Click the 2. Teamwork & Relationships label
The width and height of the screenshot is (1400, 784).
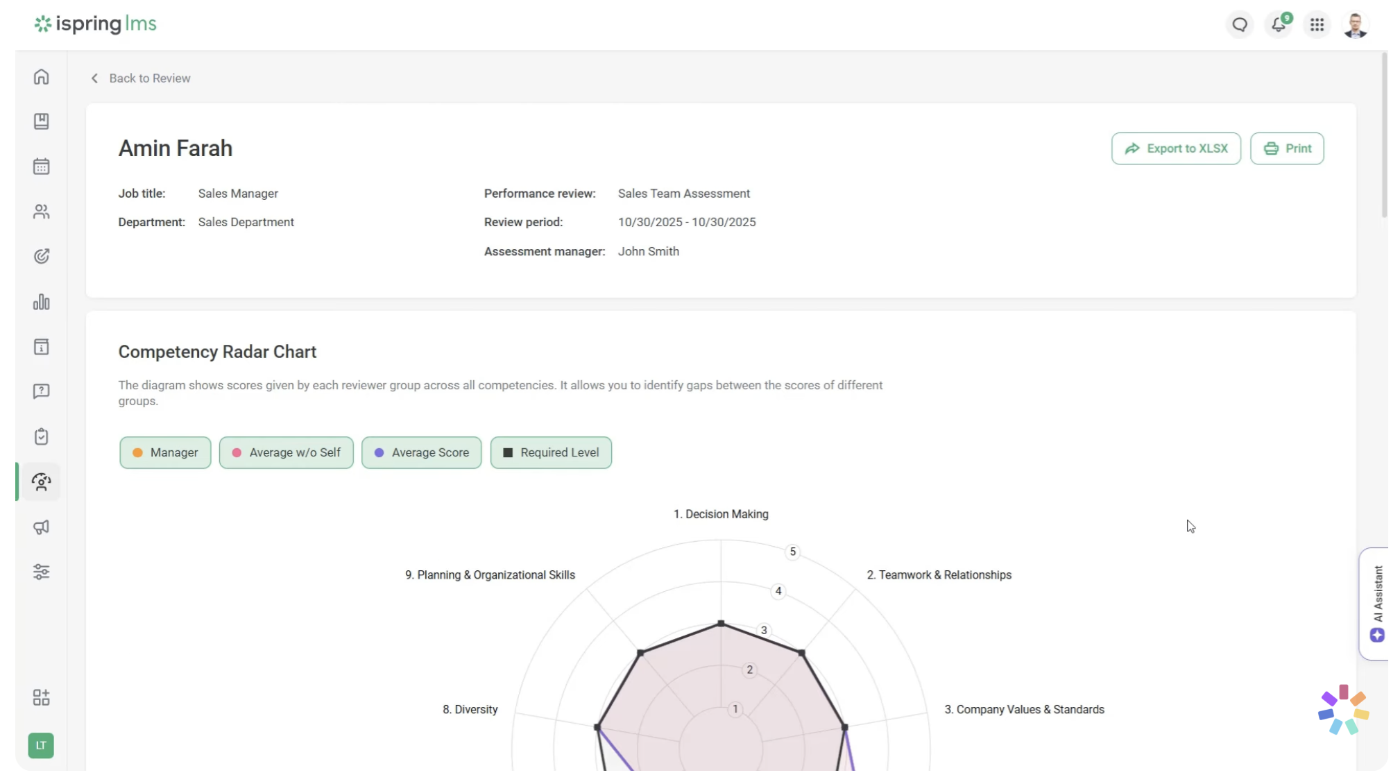point(939,575)
